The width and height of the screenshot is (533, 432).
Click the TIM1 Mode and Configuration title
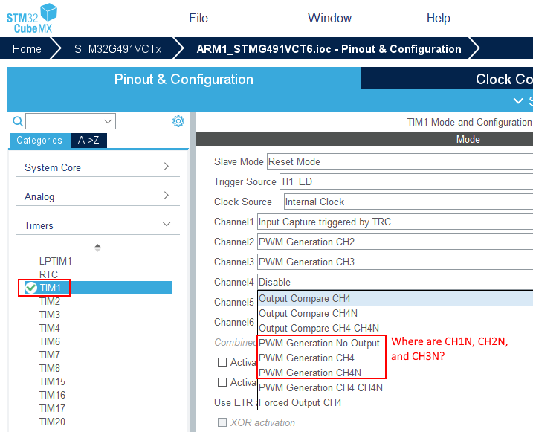(x=469, y=122)
